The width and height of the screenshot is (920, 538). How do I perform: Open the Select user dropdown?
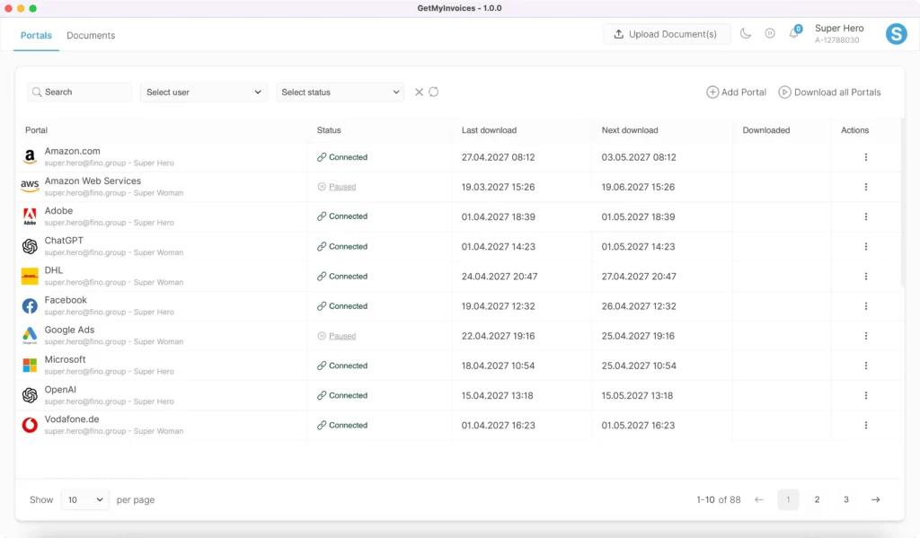[204, 93]
